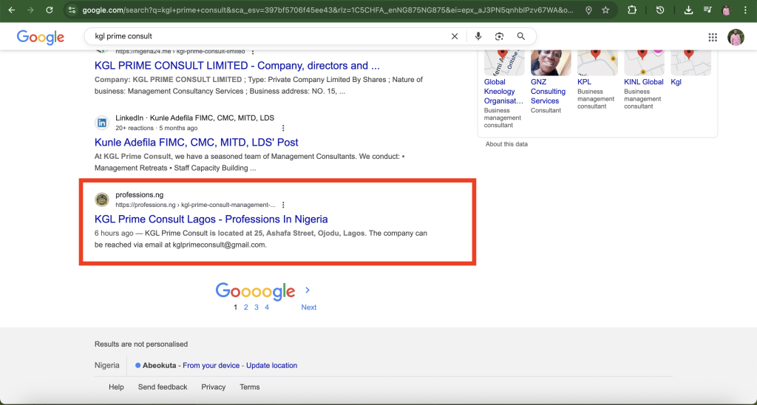Open Terms footer link

(250, 387)
